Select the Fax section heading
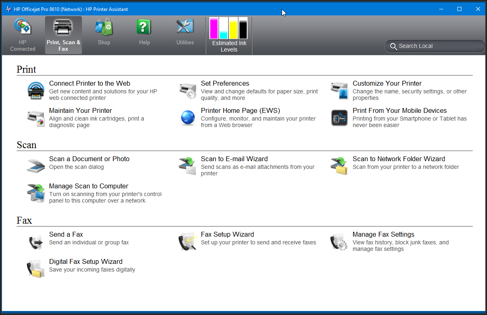The image size is (487, 315). tap(24, 220)
